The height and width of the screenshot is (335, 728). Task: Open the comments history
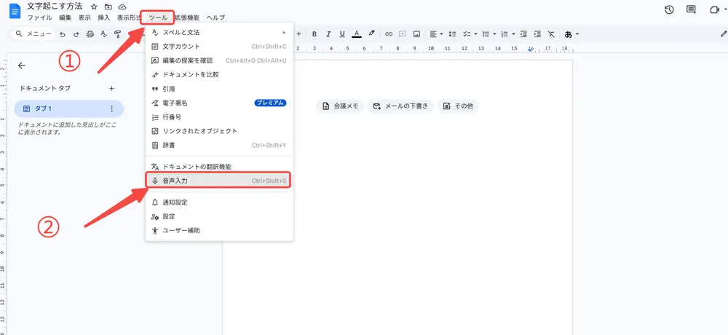click(x=692, y=9)
